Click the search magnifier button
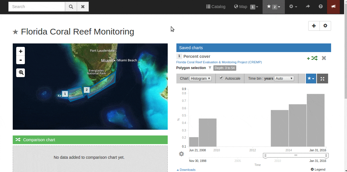The image size is (347, 172). click(71, 7)
